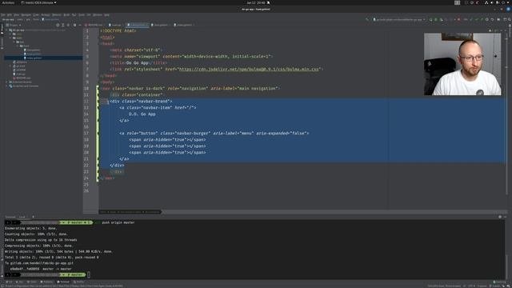Click the locate-opened-file target icon in the Project panel
This screenshot has height=288, width=512.
click(58, 25)
